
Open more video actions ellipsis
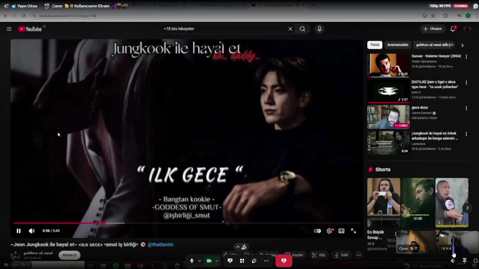[x=359, y=255]
